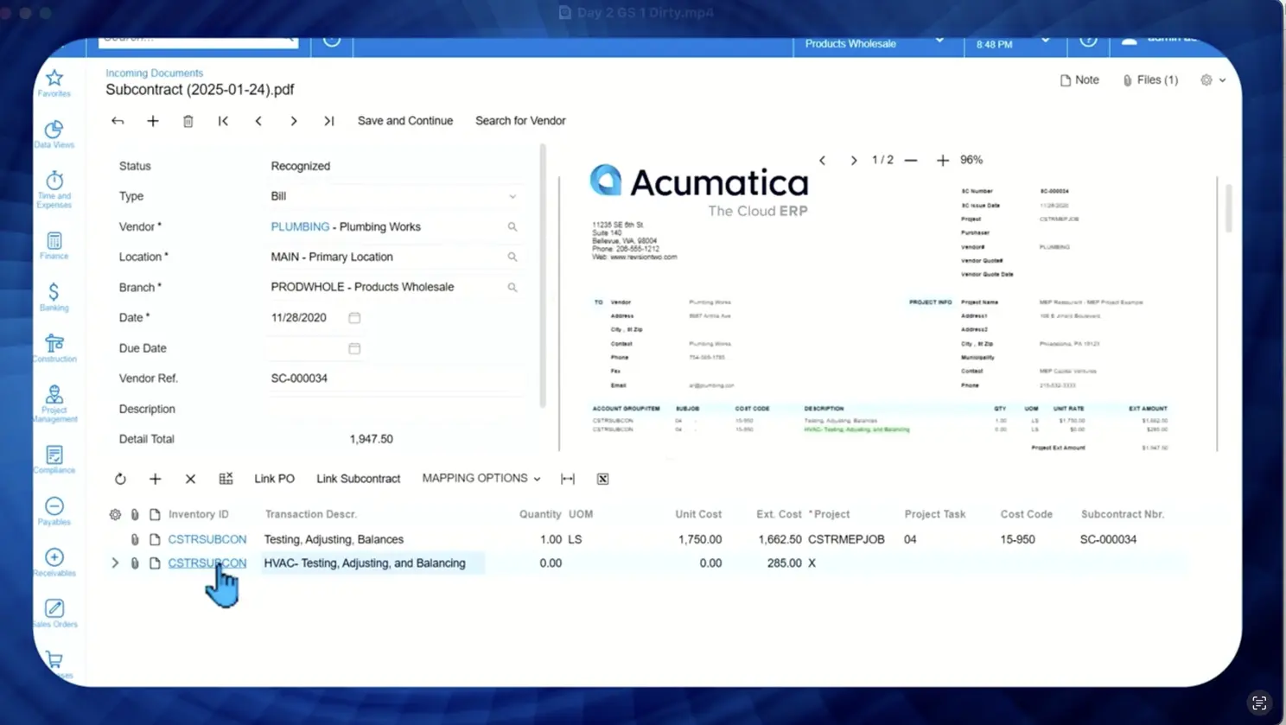Go to the next record
The width and height of the screenshot is (1286, 725).
pos(294,121)
